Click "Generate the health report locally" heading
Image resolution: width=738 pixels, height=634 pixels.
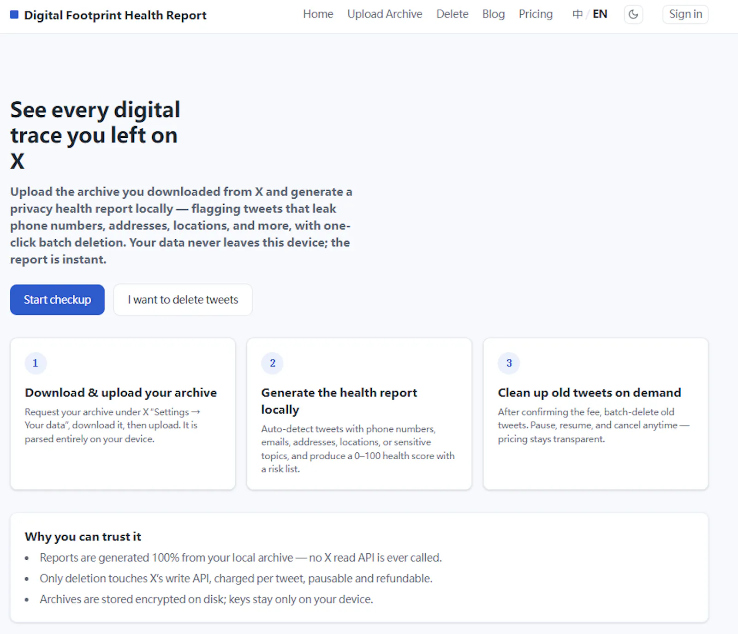(339, 401)
